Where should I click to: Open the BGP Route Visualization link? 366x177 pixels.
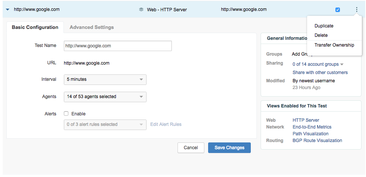click(x=317, y=141)
